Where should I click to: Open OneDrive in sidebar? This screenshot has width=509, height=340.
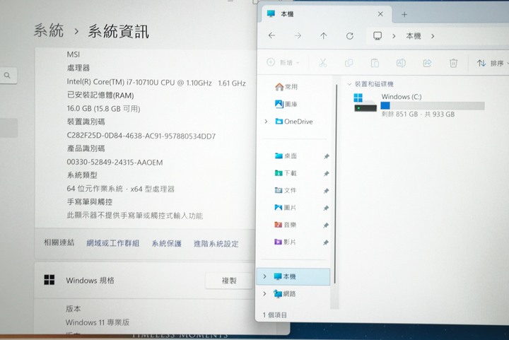click(294, 122)
